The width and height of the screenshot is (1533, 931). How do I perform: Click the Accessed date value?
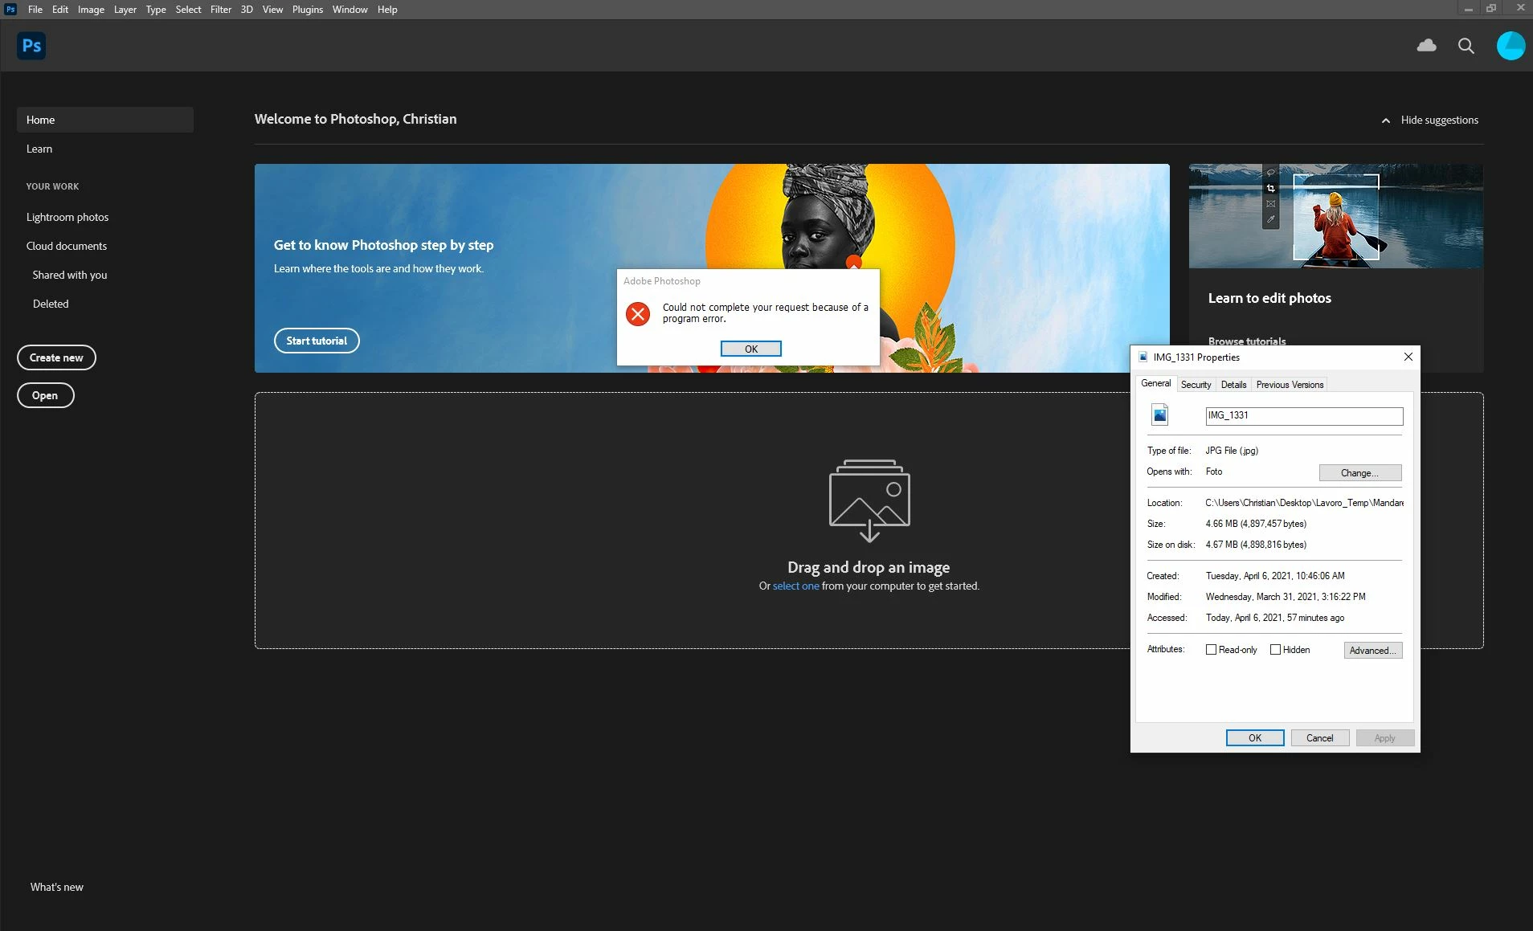pyautogui.click(x=1275, y=618)
